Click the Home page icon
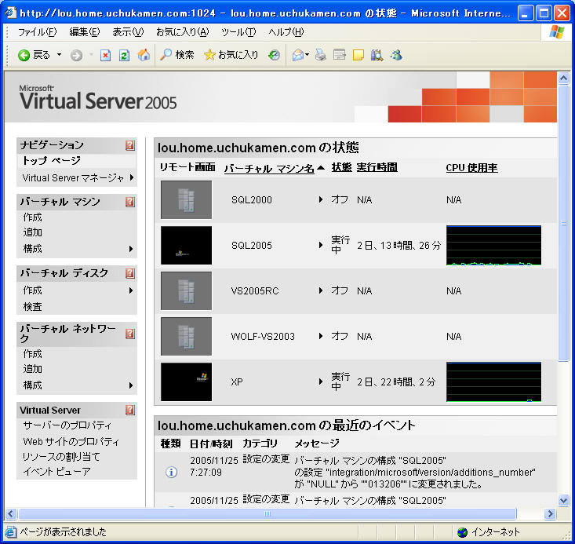575x544 pixels. click(x=144, y=55)
